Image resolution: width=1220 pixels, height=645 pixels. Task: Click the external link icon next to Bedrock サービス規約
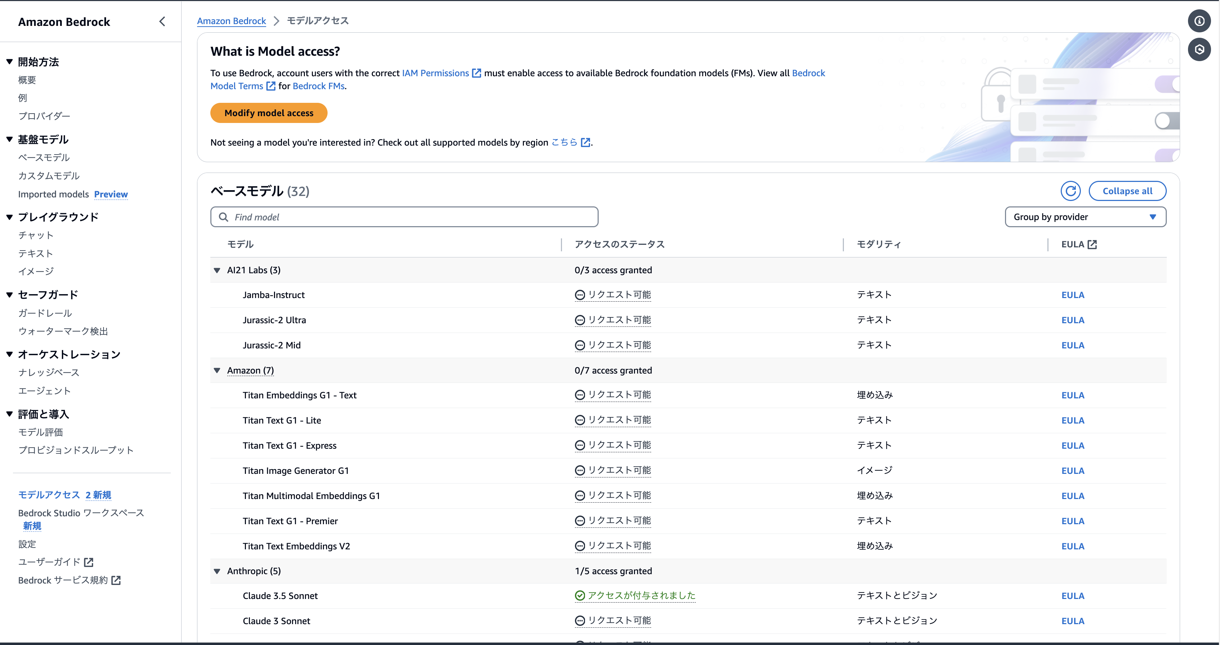point(116,581)
